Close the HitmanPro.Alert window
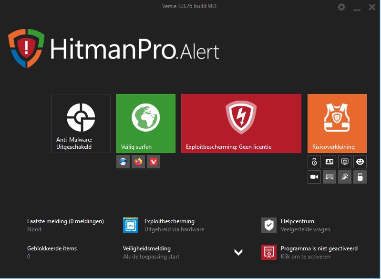The height and width of the screenshot is (279, 381). (372, 7)
